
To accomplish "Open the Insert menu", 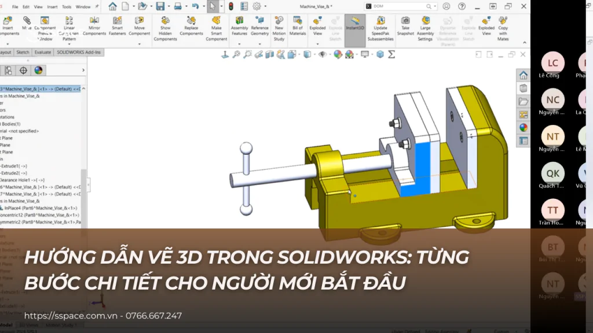I will 52,7.
